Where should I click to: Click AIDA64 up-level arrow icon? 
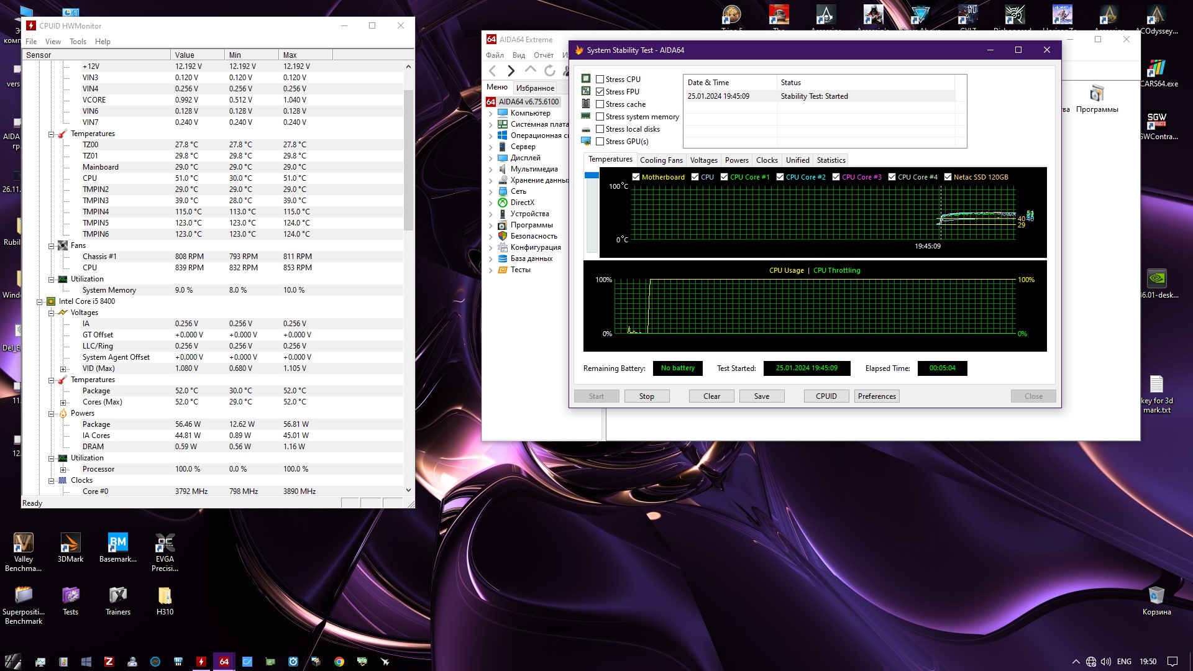coord(530,70)
